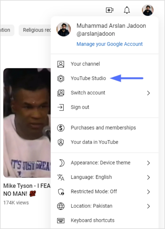Click the dollar sign purchases icon
The height and width of the screenshot is (229, 165).
61,128
